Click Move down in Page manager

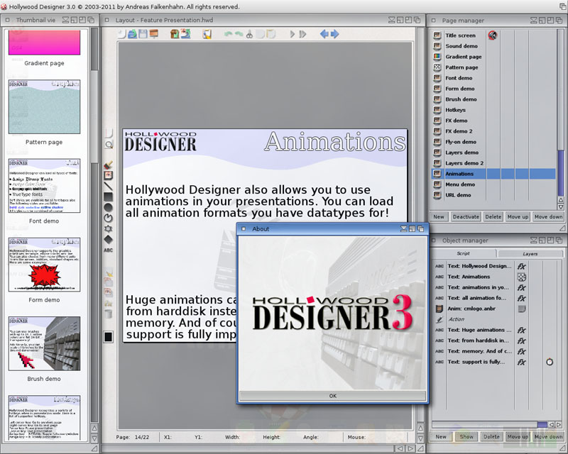click(x=548, y=216)
